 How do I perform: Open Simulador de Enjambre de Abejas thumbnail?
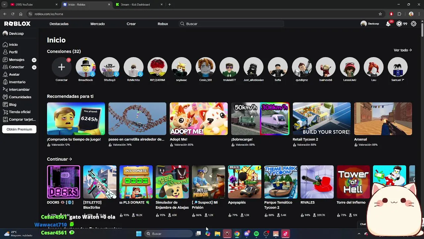(172, 182)
